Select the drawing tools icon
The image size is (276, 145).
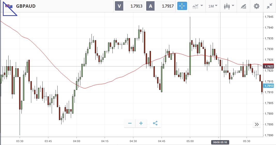coord(243,6)
